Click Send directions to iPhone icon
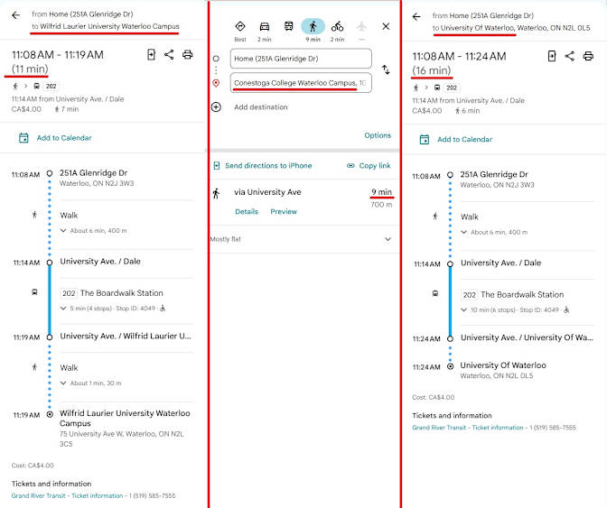607x508 pixels. [217, 165]
